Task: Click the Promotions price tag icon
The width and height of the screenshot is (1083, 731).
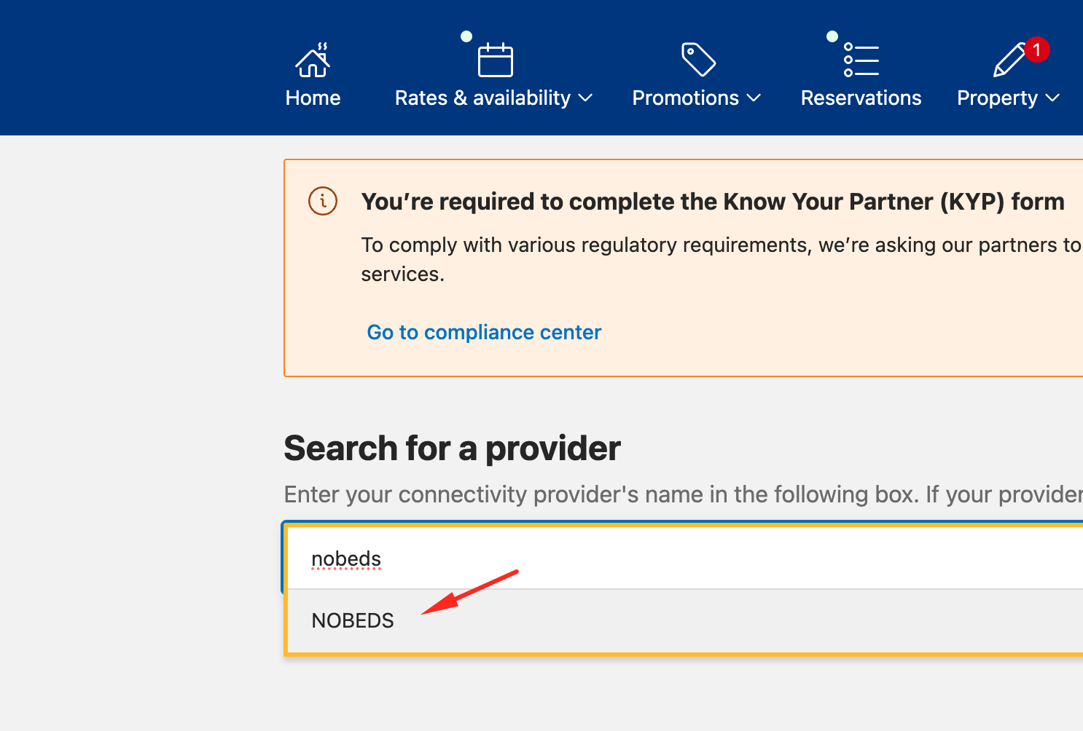Action: [x=698, y=59]
